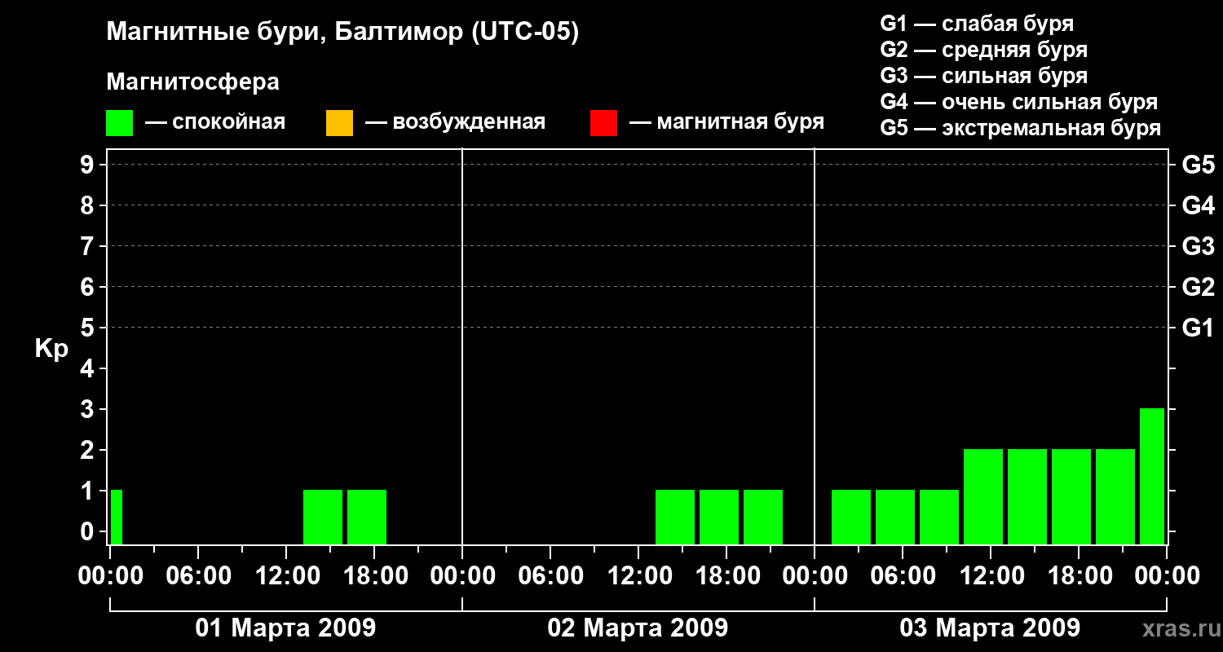Click the "— спокойная" legend label
The image size is (1223, 652).
pos(215,122)
